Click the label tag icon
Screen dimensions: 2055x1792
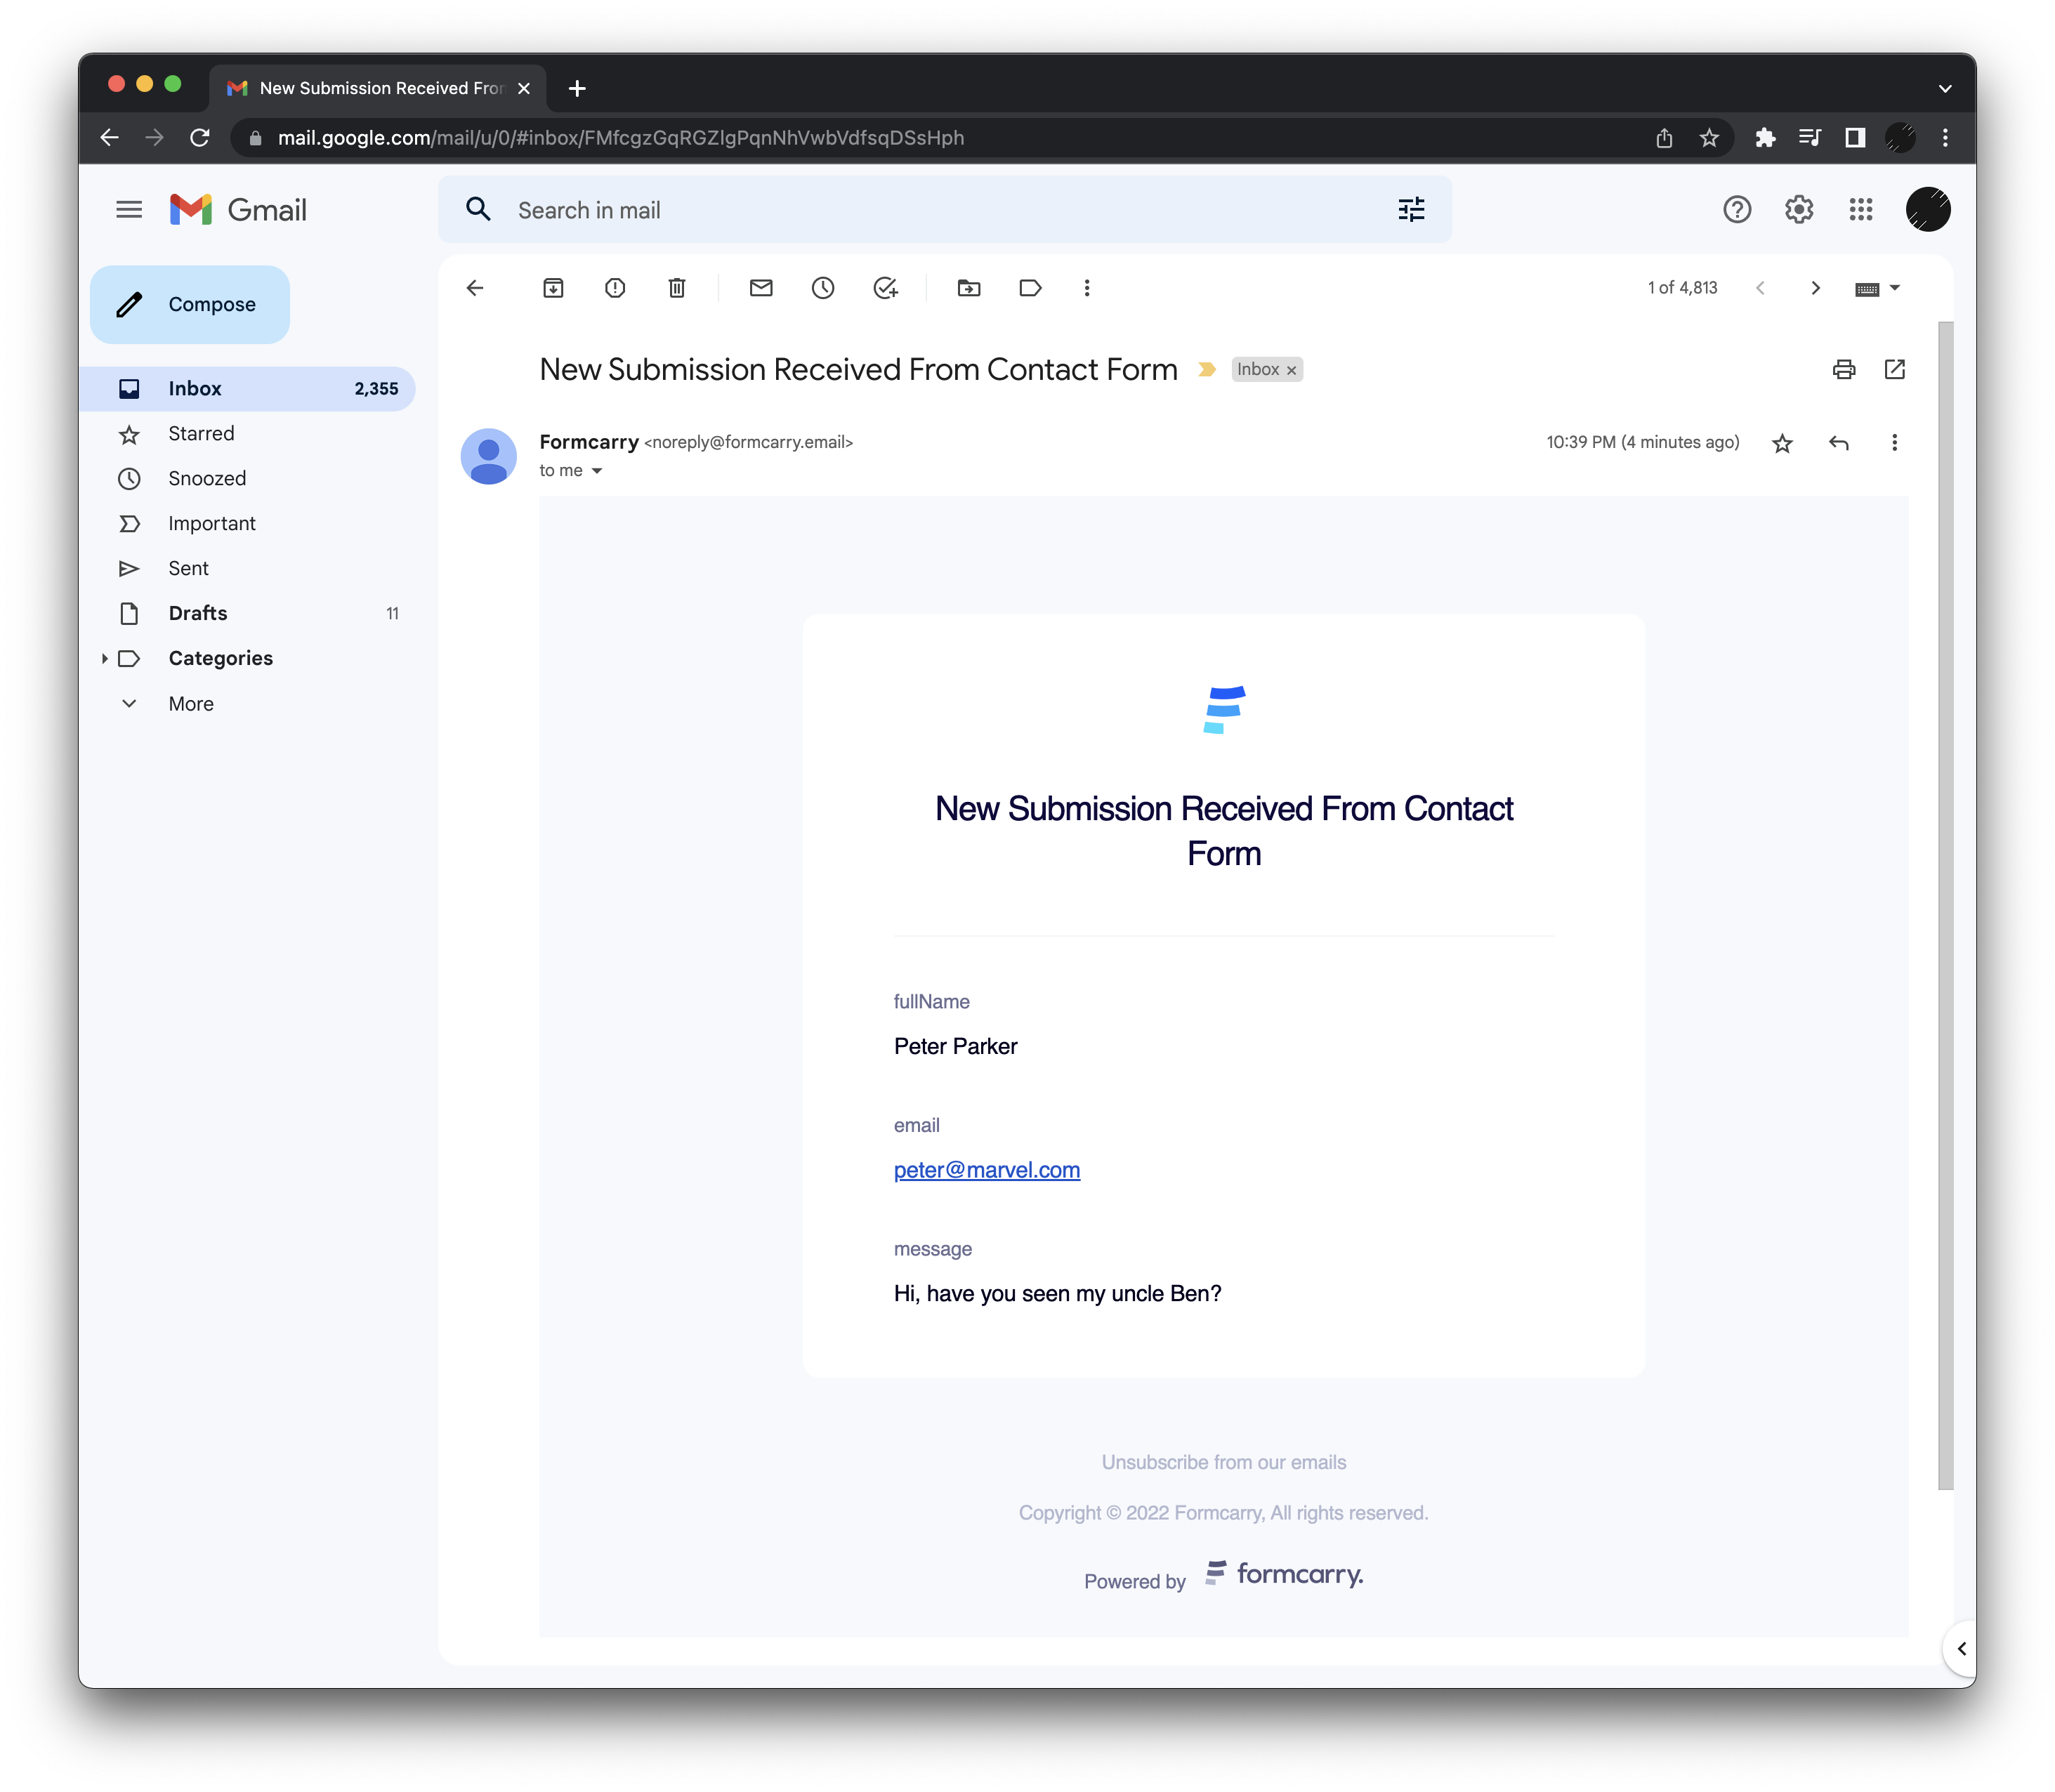tap(1031, 286)
